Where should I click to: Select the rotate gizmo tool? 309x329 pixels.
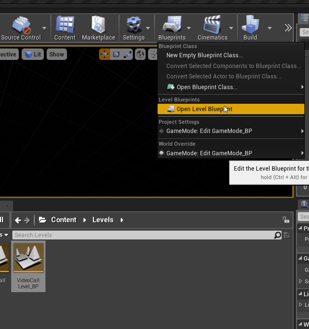click(116, 54)
